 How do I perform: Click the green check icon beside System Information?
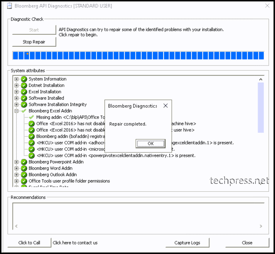point(24,79)
